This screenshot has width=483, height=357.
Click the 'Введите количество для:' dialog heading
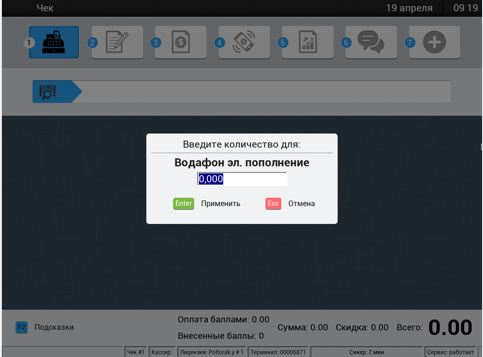242,144
